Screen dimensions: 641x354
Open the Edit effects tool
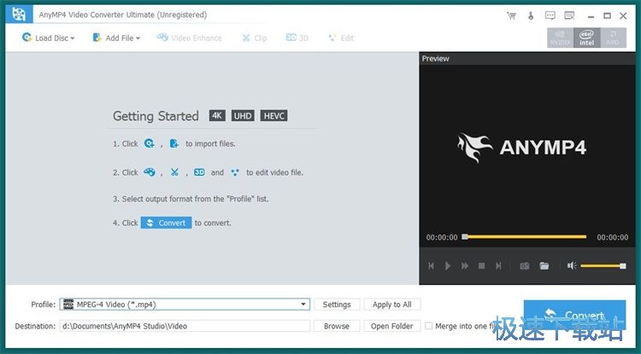point(341,38)
